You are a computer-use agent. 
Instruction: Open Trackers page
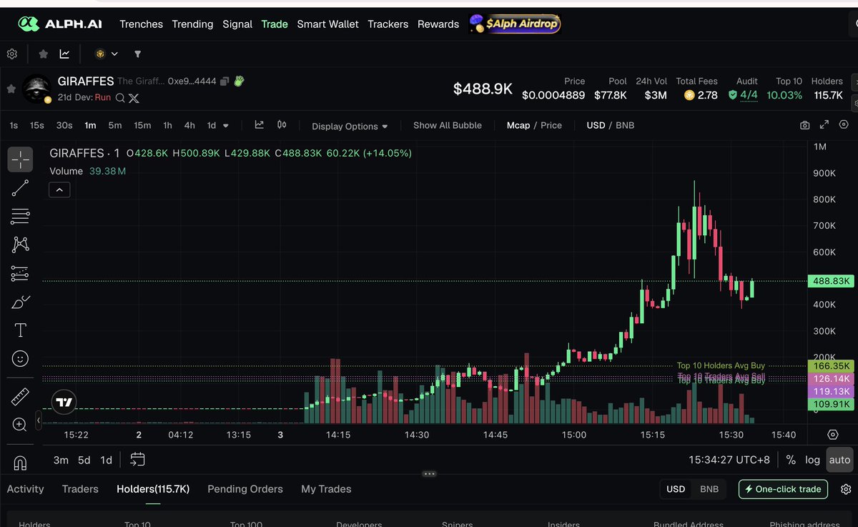tap(388, 24)
